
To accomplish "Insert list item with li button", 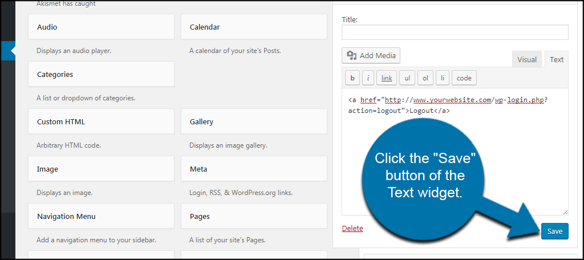I will (x=443, y=78).
